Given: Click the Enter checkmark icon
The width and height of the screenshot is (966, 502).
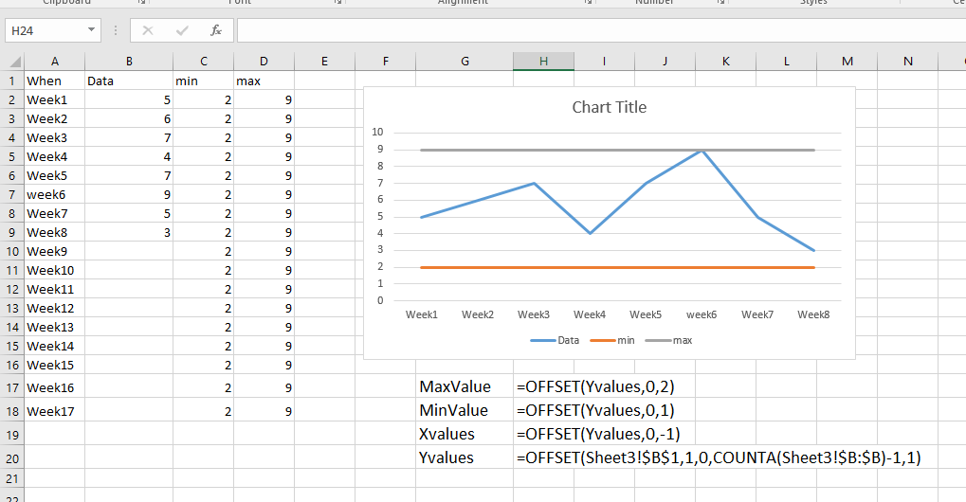Looking at the screenshot, I should [x=182, y=30].
